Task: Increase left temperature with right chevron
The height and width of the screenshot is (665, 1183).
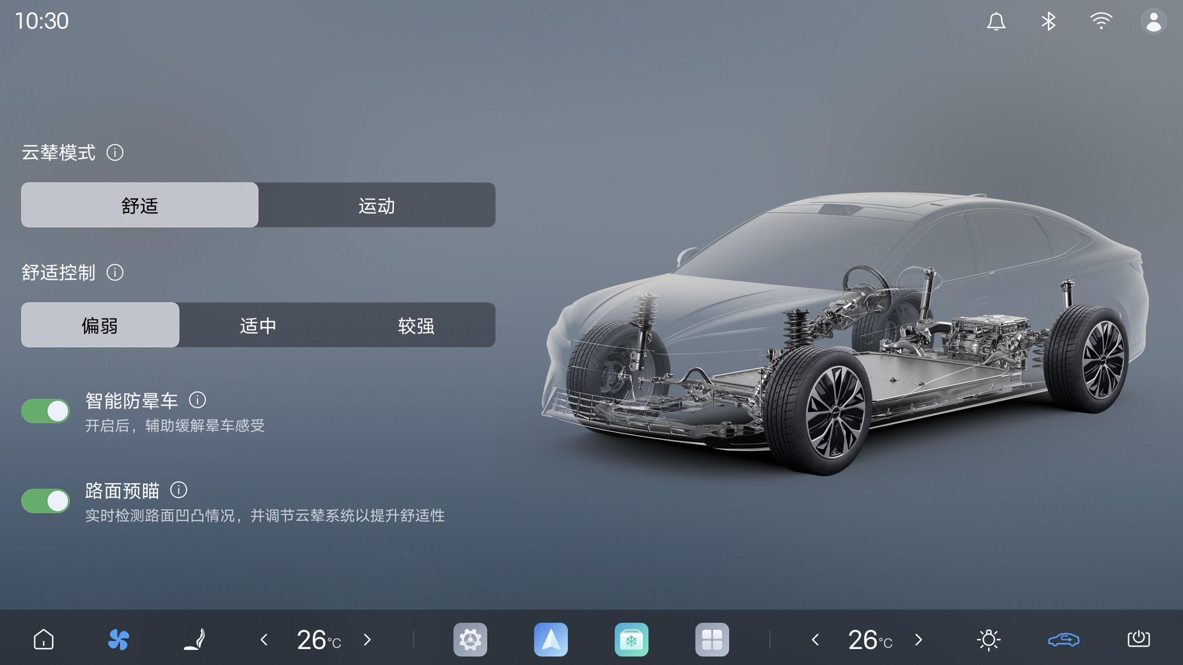Action: click(367, 639)
